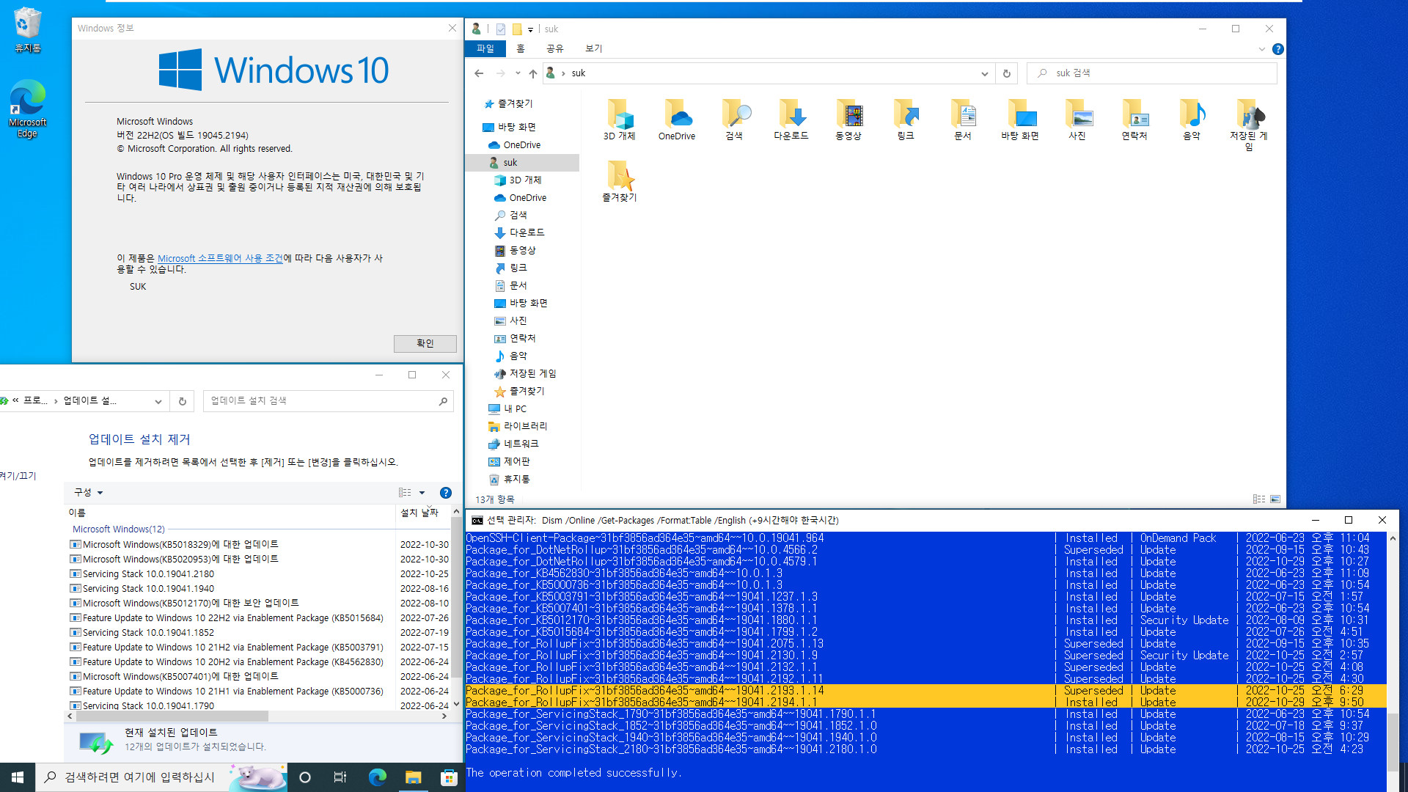
Task: Click the Recycle Bin desktop icon
Action: pyautogui.click(x=27, y=30)
